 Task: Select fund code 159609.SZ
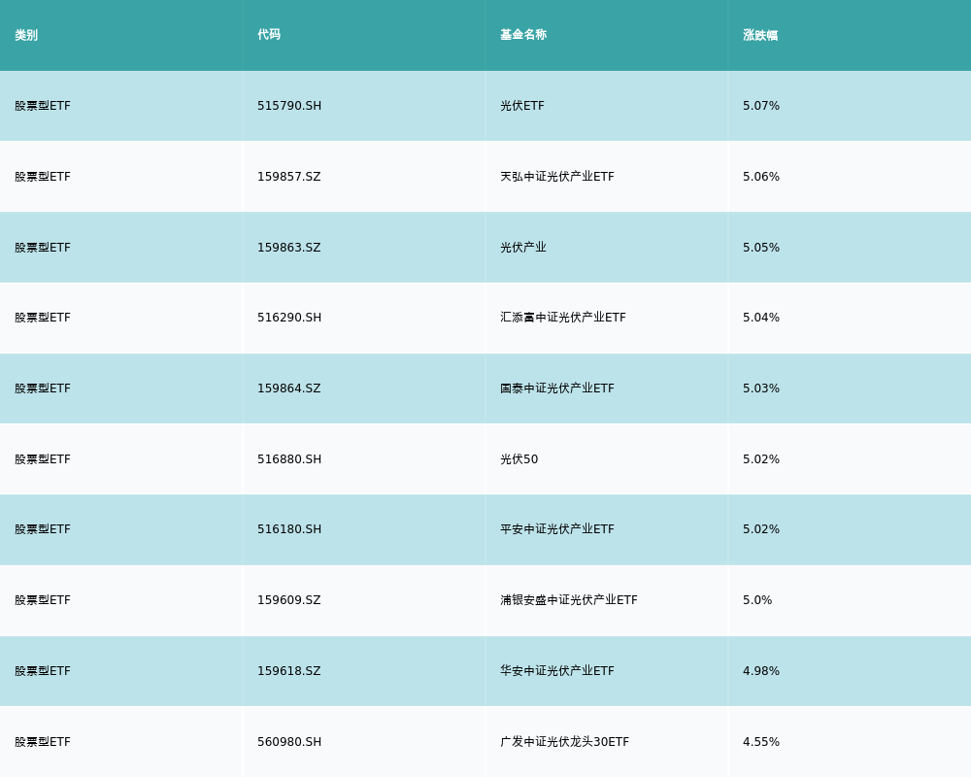click(289, 600)
